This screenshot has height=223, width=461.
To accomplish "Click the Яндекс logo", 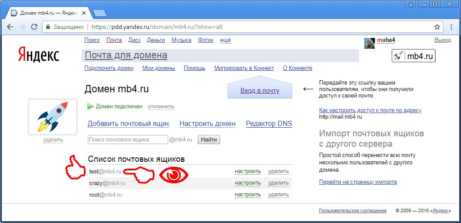I will tap(39, 55).
